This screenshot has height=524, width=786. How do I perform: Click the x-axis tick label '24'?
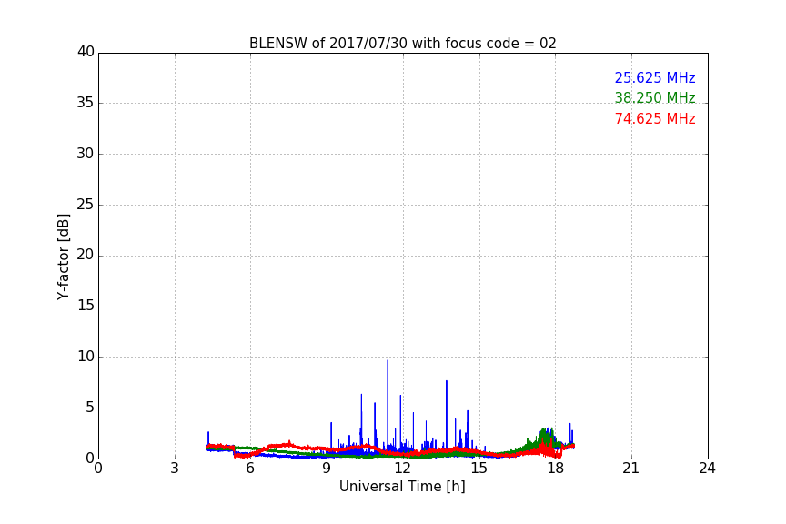707,469
